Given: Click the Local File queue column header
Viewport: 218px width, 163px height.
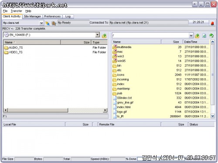Looking at the screenshot, I should pos(34,124).
